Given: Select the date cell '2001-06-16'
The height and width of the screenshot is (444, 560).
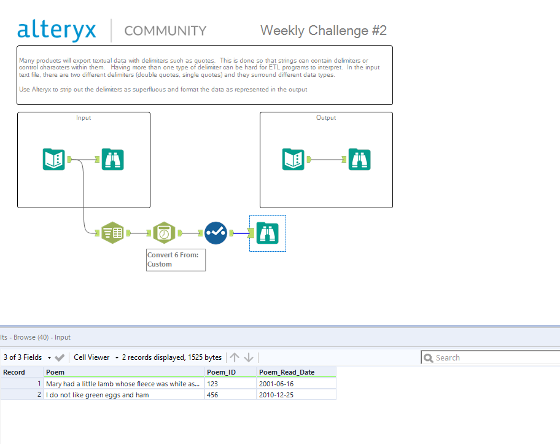Looking at the screenshot, I should [x=296, y=384].
